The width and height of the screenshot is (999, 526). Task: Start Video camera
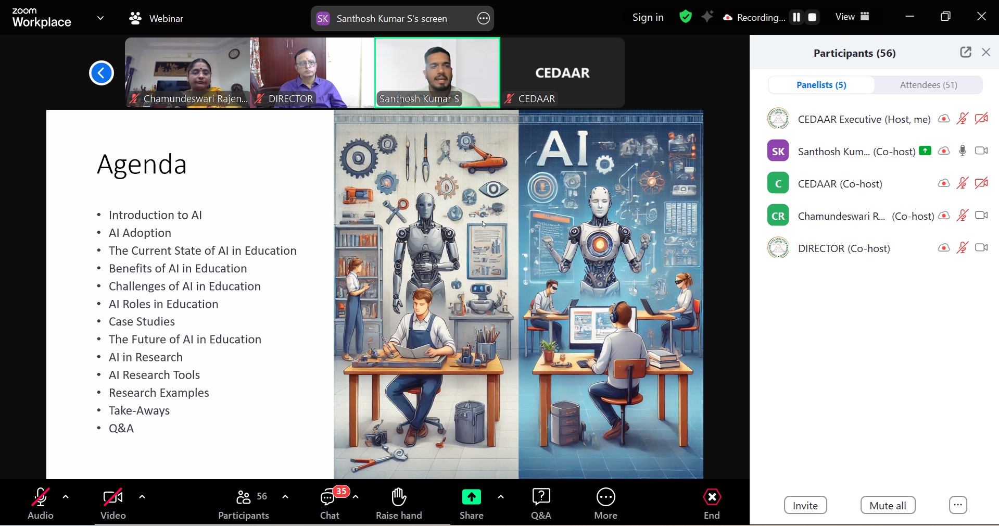[113, 504]
